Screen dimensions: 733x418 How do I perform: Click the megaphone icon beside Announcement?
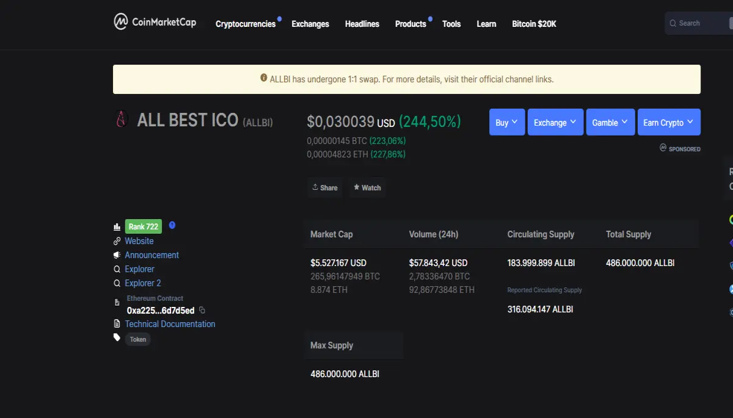click(x=117, y=255)
